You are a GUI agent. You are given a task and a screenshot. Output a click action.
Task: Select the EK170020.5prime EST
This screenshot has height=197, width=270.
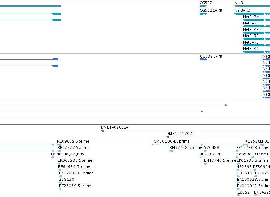(76, 173)
